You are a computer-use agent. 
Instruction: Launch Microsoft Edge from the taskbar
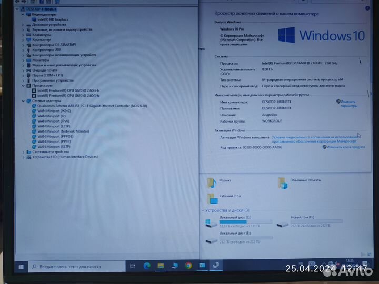click(x=147, y=266)
